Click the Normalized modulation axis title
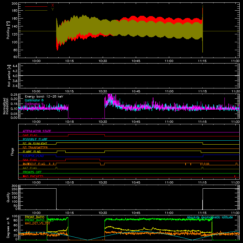The width and height of the screenshot is (243, 243). point(6,106)
